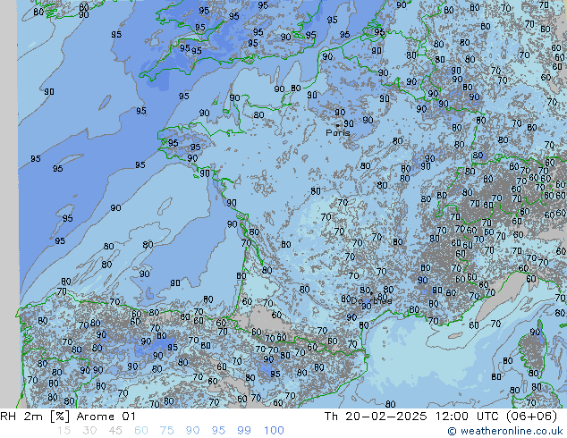The height and width of the screenshot is (438, 567).
Task: Select the 'RH 2m [%]' title text
Action: (34, 417)
